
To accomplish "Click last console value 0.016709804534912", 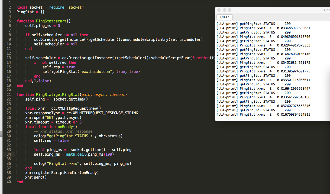I will (x=294, y=115).
